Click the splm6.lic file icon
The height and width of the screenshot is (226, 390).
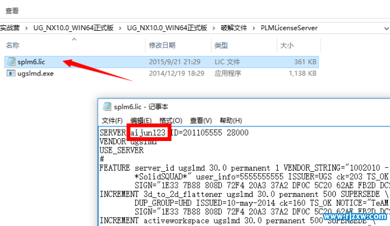[x=11, y=62]
